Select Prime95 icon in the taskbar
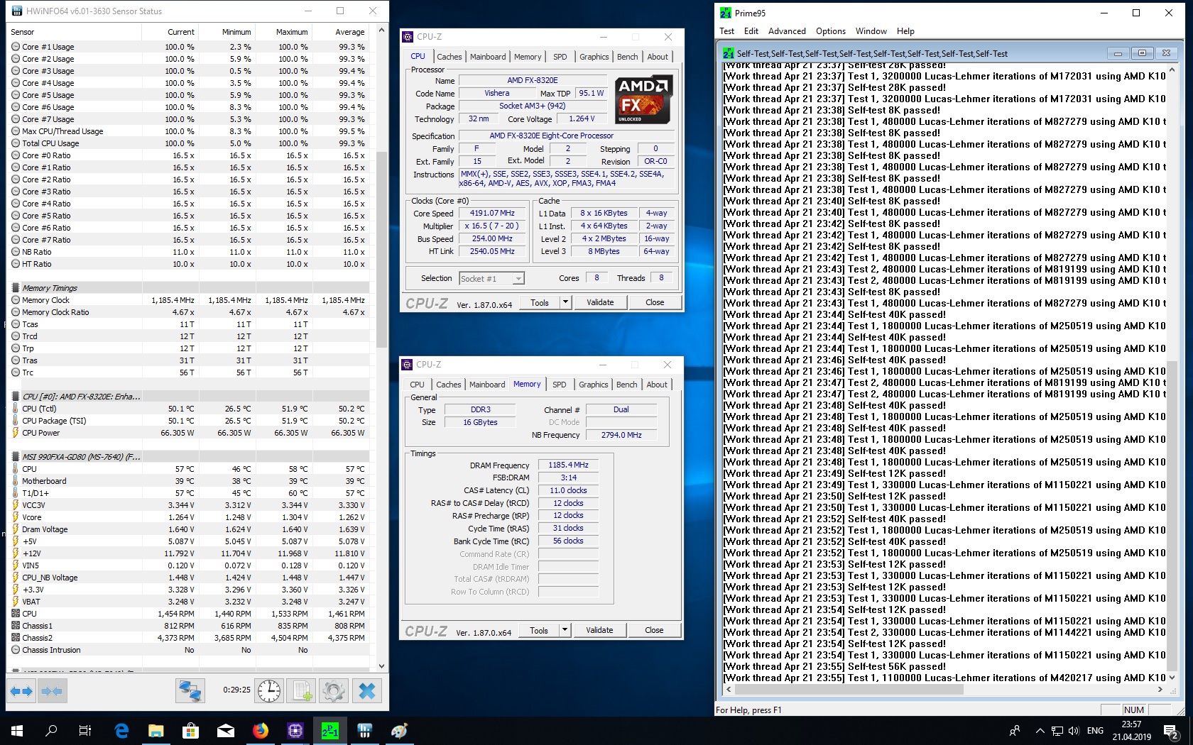 pos(330,730)
